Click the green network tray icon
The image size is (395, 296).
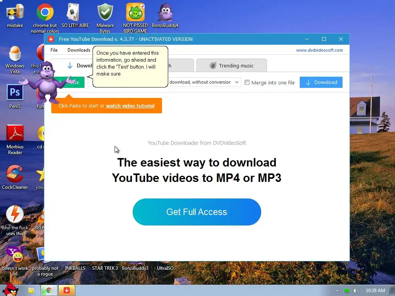pos(347,291)
